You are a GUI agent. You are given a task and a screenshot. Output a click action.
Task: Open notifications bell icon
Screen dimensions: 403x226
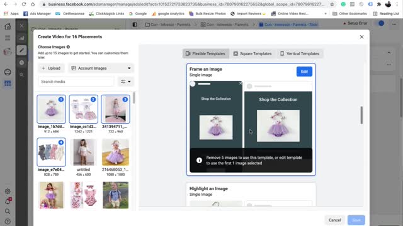[x=8, y=201]
